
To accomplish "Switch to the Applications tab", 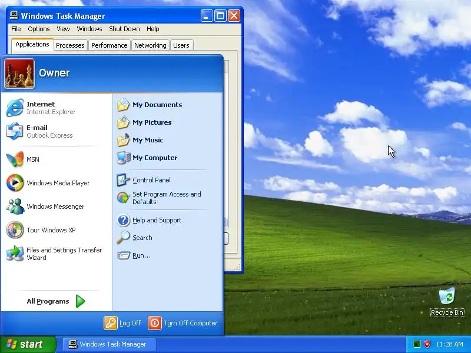I will click(x=32, y=44).
